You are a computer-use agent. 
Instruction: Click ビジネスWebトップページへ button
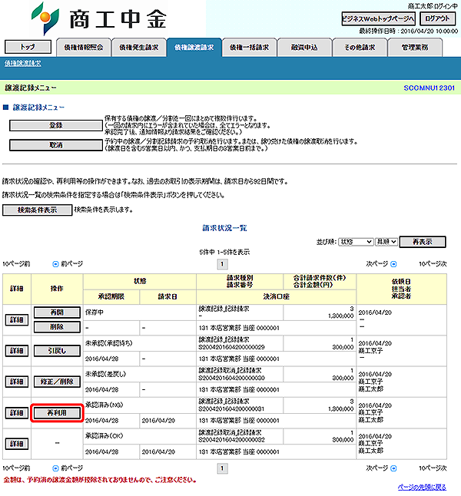click(378, 18)
